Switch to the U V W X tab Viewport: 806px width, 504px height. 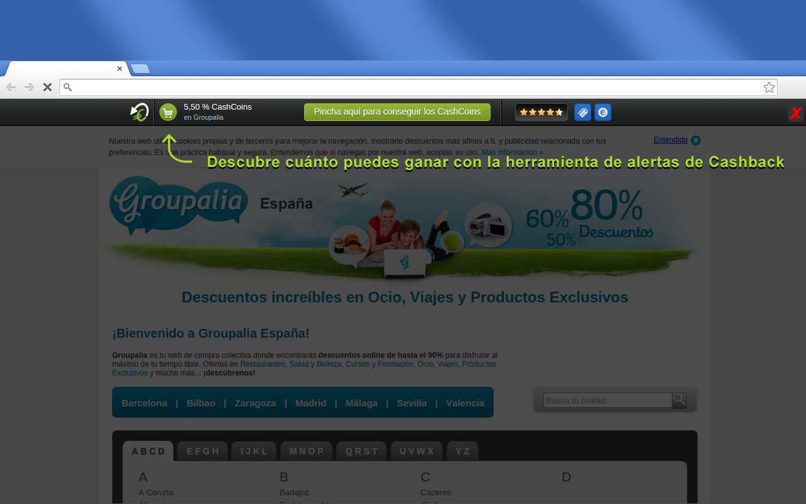pos(417,451)
